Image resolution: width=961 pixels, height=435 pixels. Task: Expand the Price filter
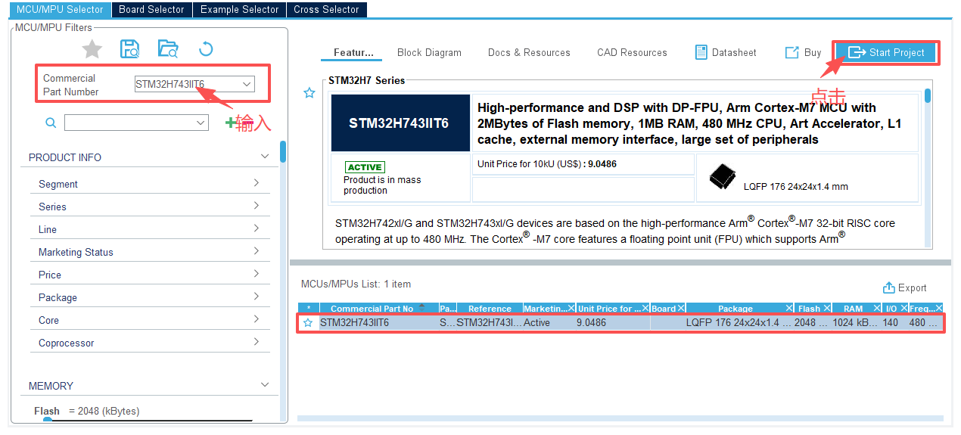[x=257, y=274]
